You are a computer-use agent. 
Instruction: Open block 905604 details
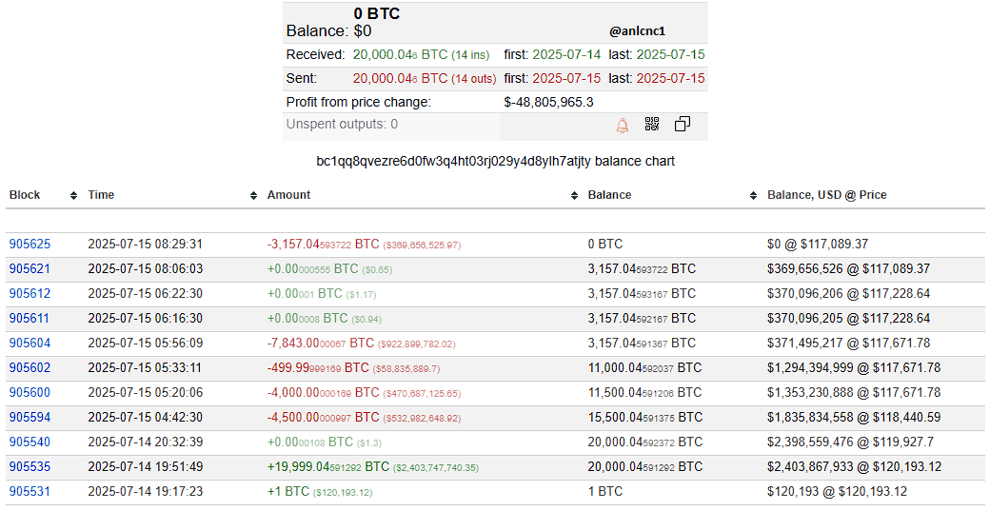30,344
